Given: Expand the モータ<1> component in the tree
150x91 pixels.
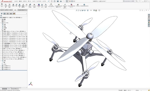Looking at the screenshot, I should point(1,52).
